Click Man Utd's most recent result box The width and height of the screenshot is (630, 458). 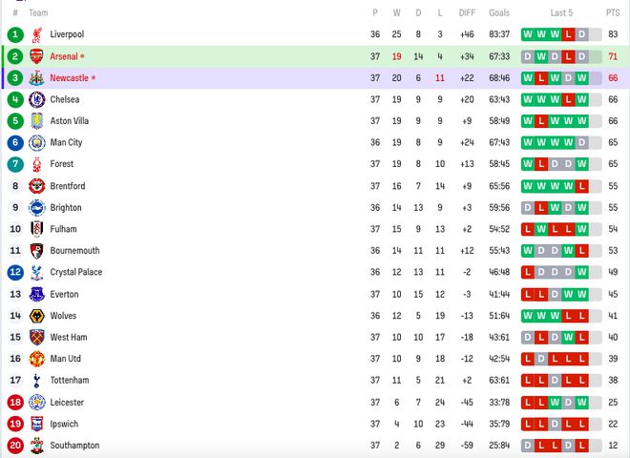(582, 359)
